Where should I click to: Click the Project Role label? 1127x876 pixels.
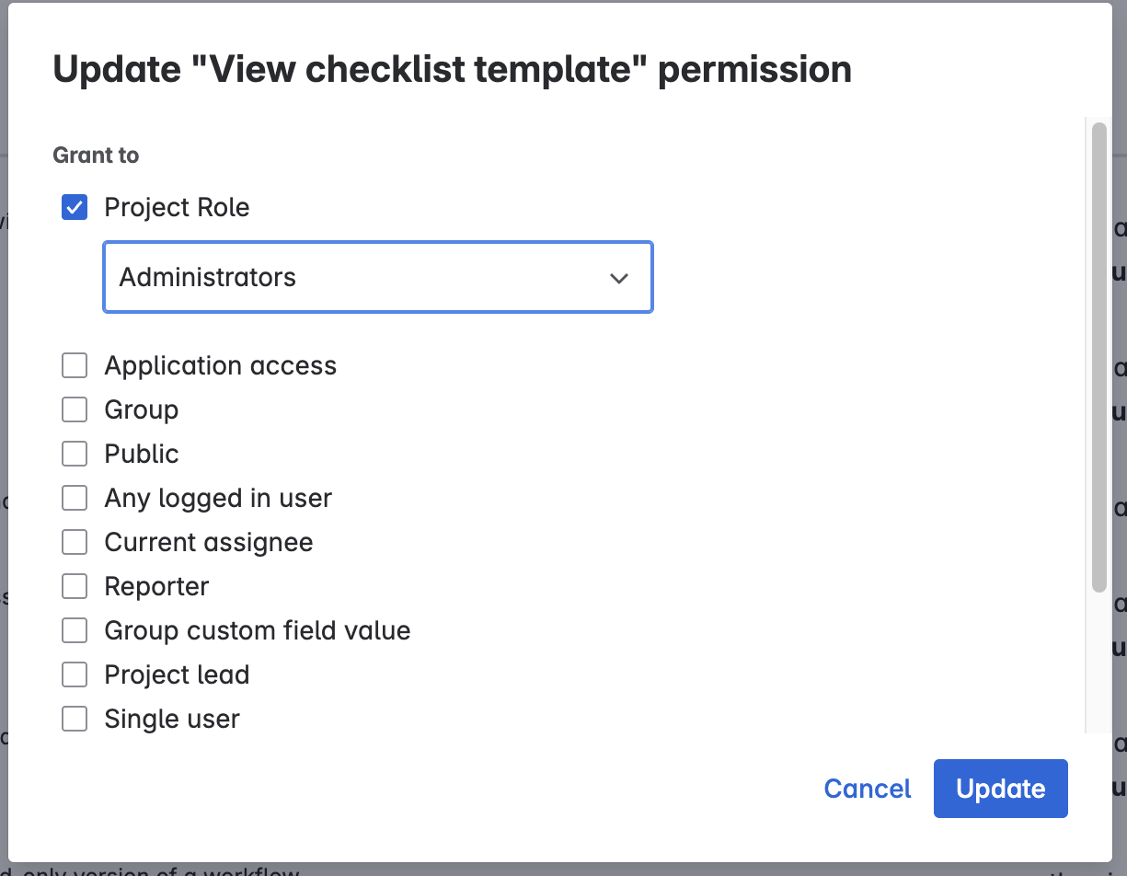pyautogui.click(x=177, y=208)
